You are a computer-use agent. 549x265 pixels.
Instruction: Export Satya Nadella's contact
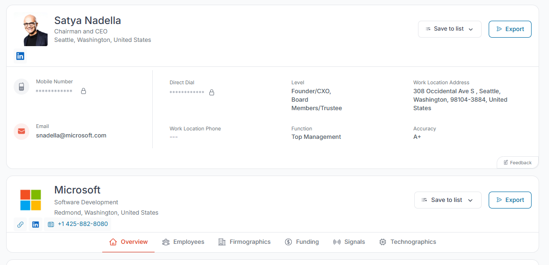point(510,29)
